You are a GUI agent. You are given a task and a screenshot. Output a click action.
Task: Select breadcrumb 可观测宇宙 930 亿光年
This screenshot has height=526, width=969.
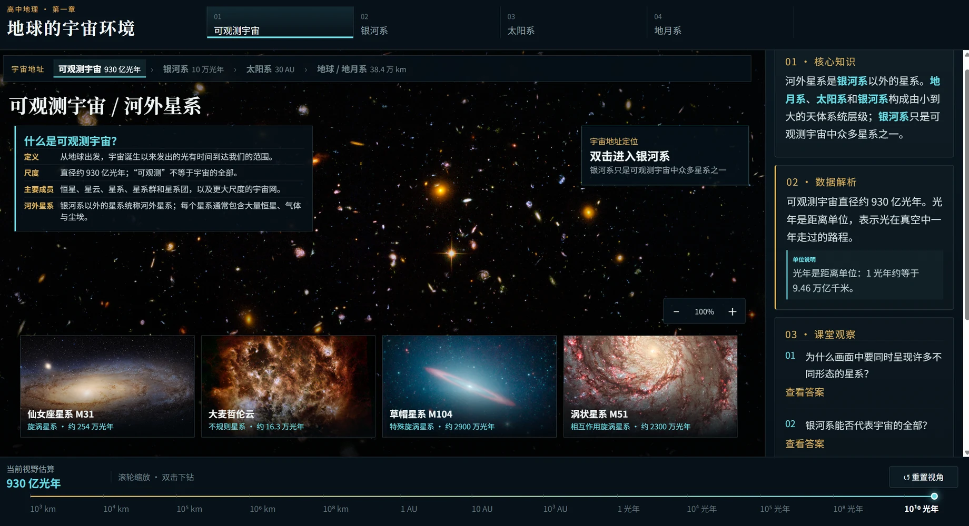[100, 69]
